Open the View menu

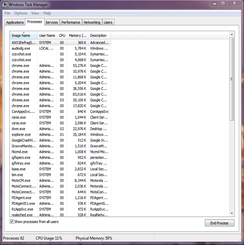coord(35,13)
